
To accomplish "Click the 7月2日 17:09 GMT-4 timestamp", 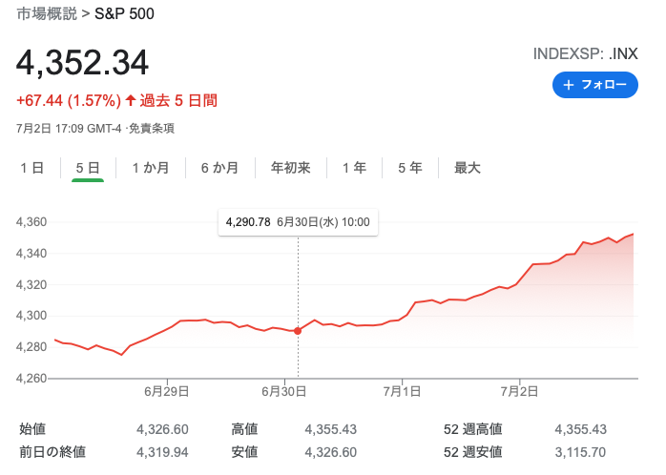I will click(69, 128).
